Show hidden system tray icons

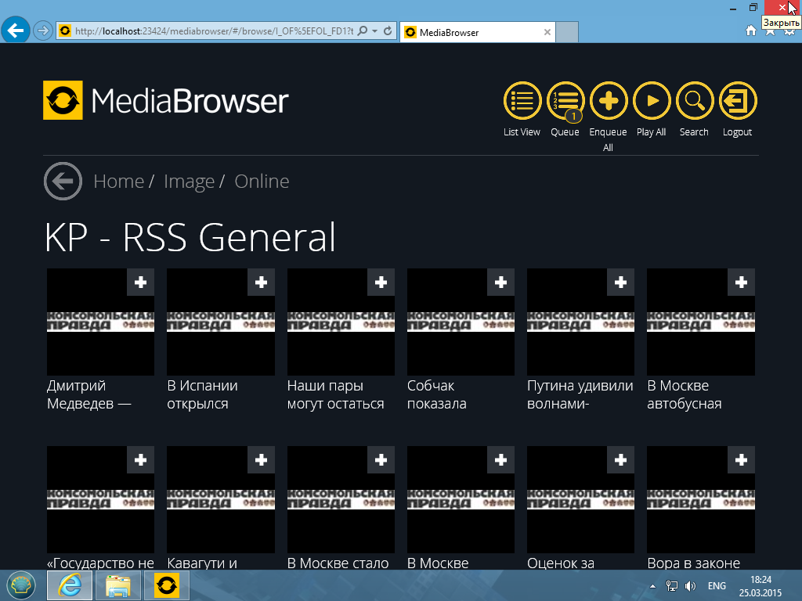coord(653,585)
